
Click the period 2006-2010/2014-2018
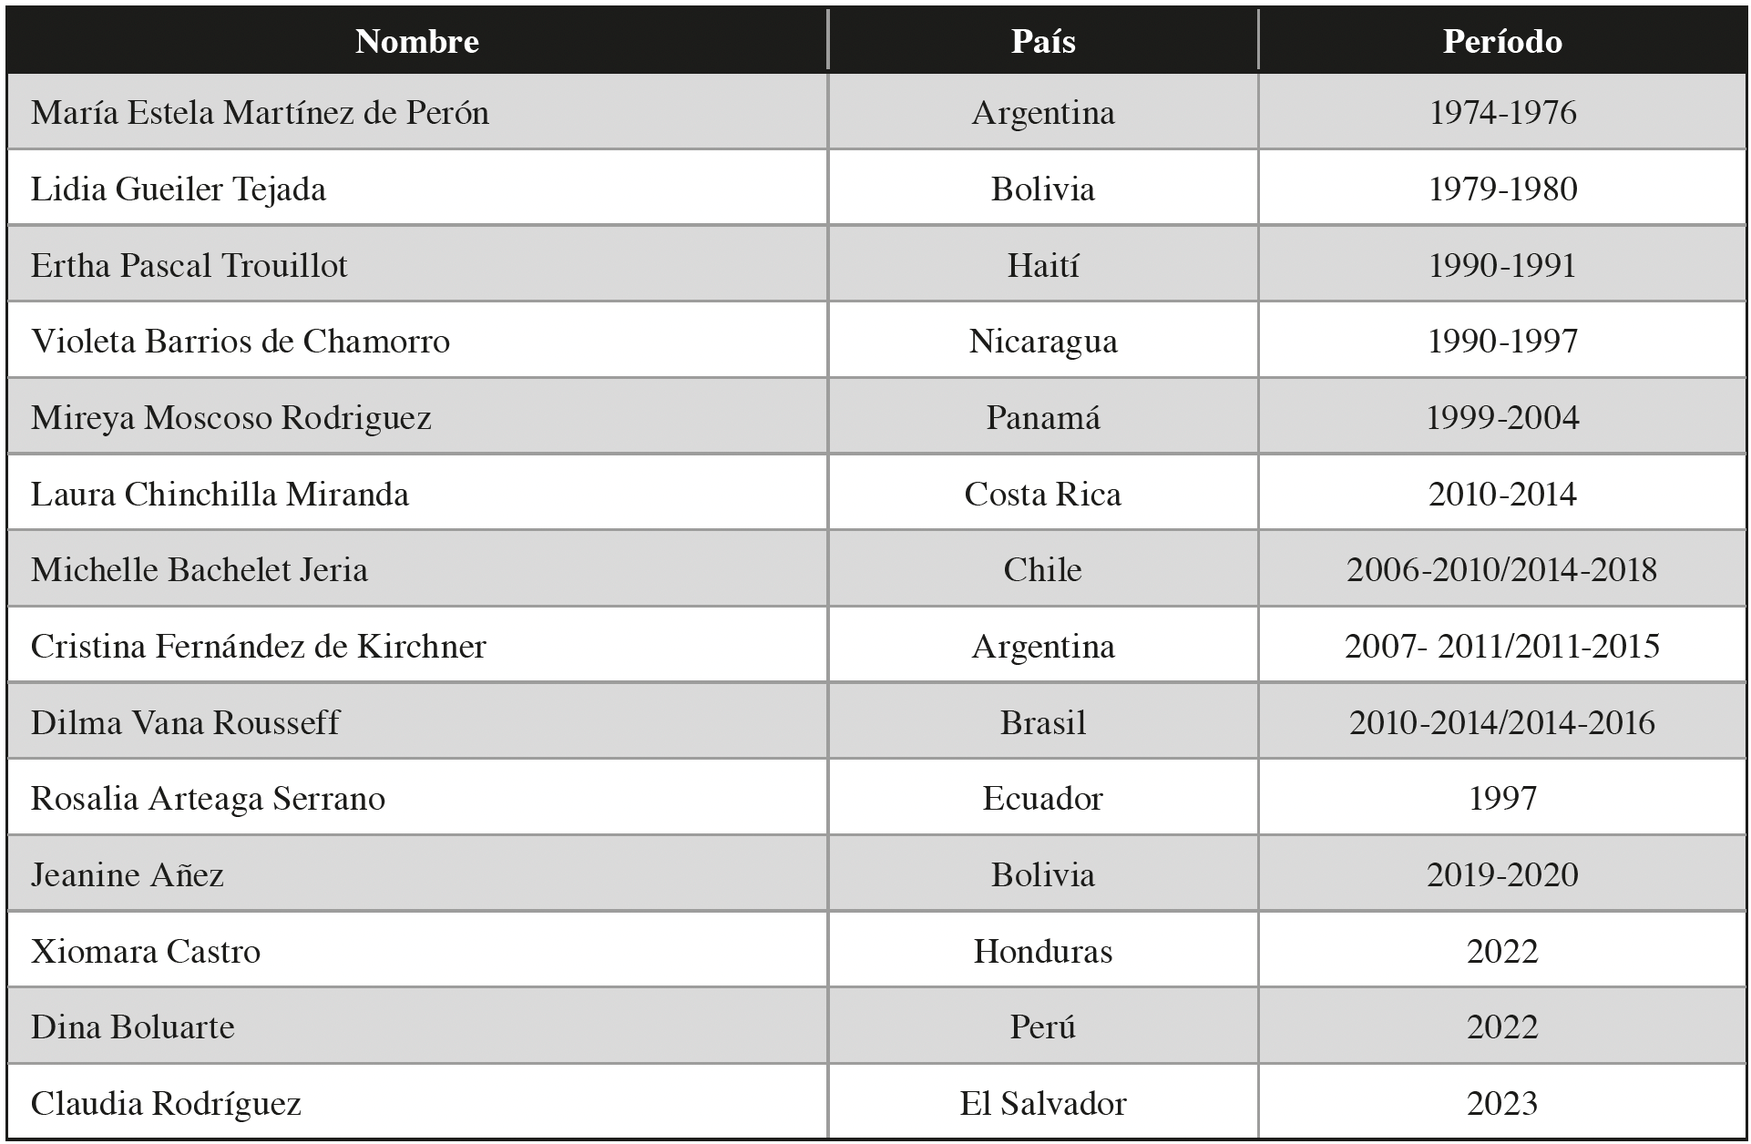coord(1501,569)
